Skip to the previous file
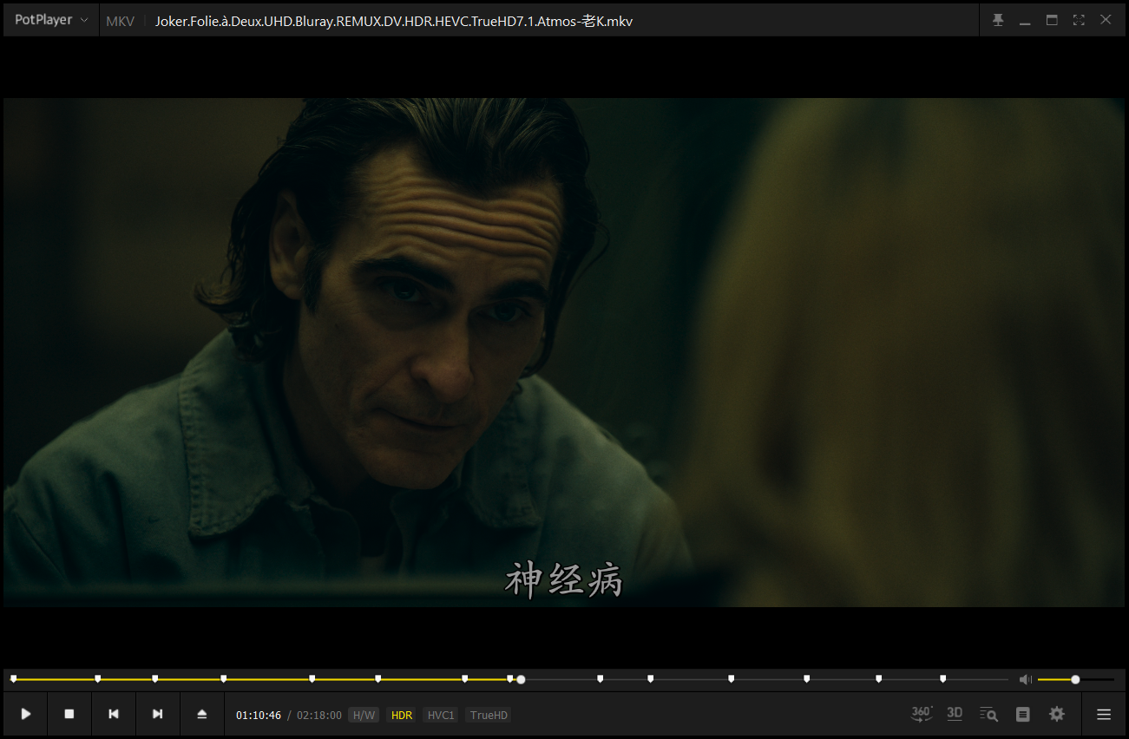Viewport: 1129px width, 739px height. [x=114, y=714]
